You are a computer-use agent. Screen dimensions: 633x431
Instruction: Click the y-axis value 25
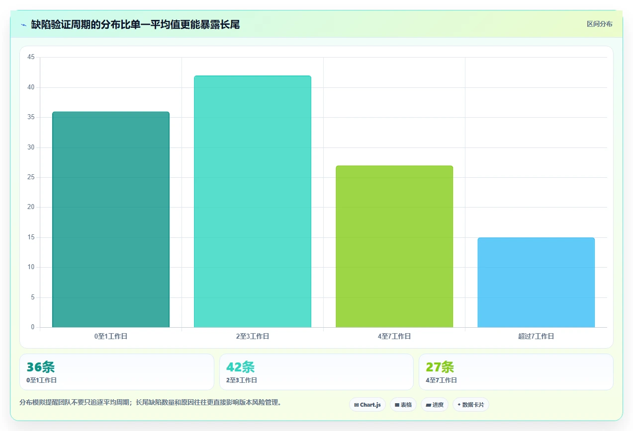31,177
